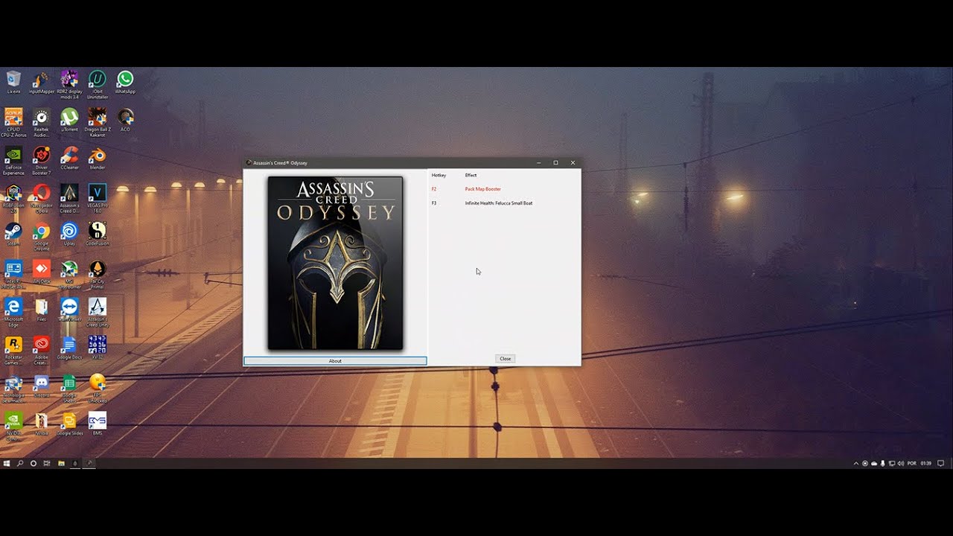Click the Assassin's Creed Odyssey cover image

click(x=335, y=263)
